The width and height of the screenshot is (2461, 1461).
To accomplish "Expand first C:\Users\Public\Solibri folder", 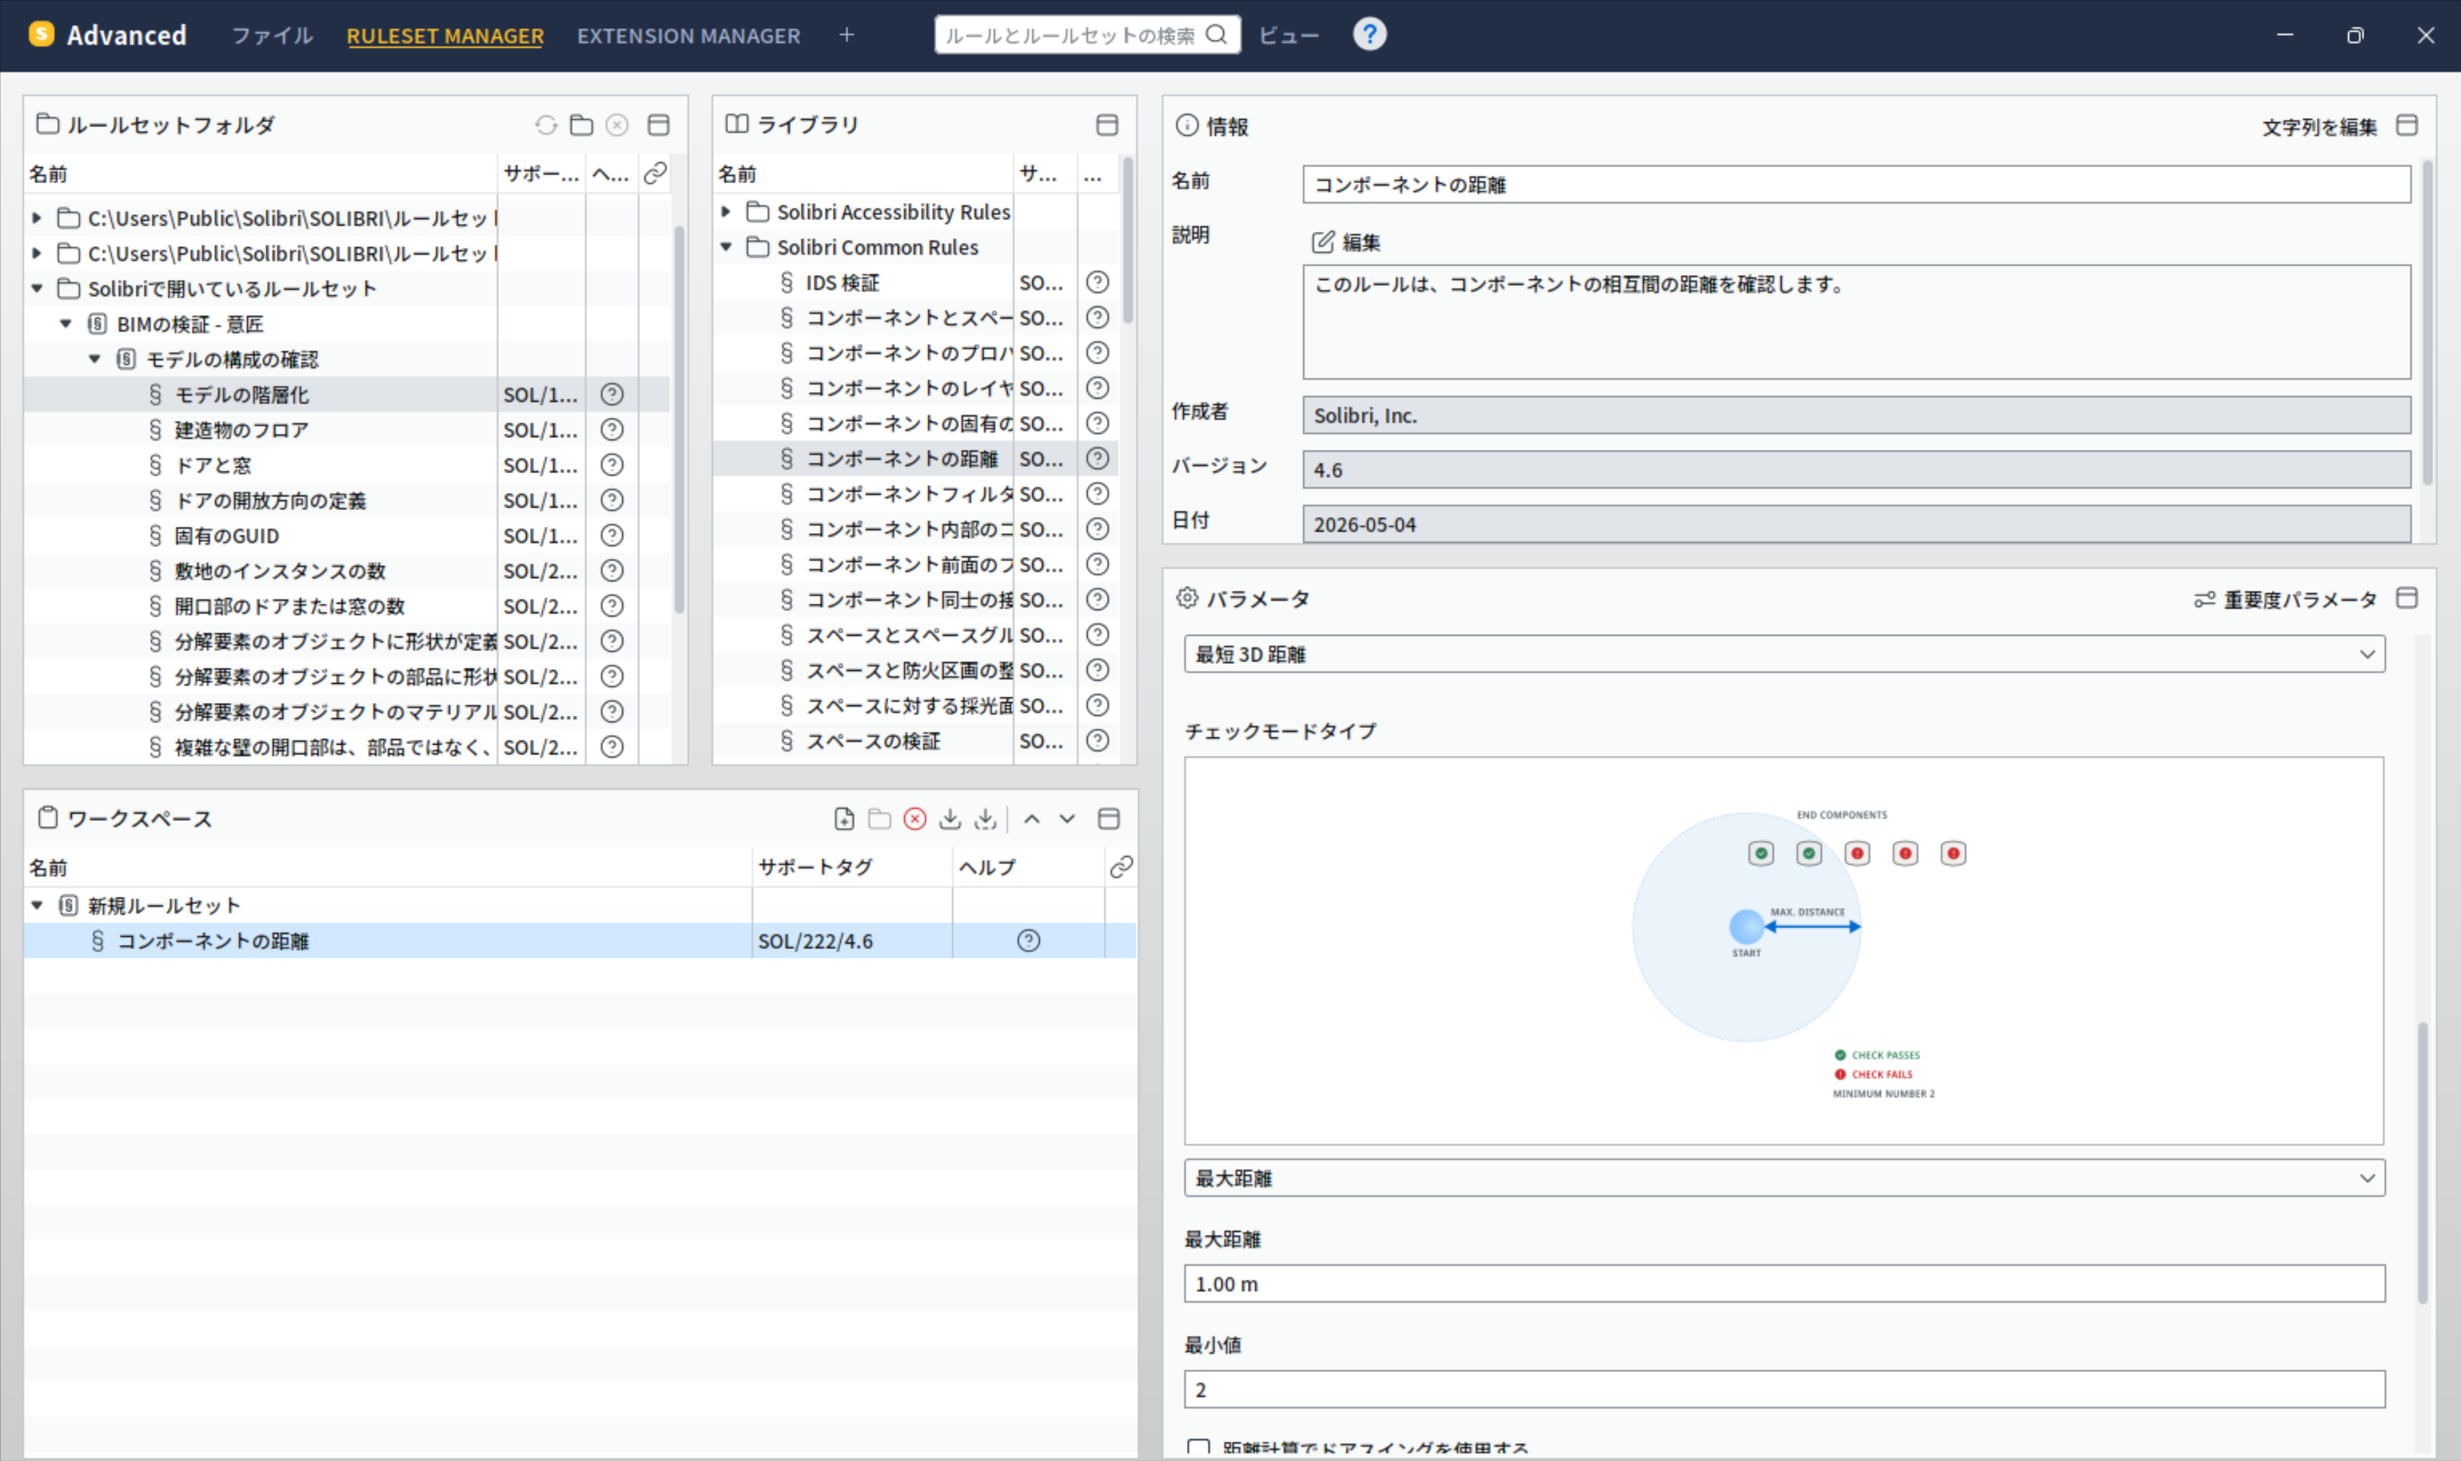I will 37,218.
